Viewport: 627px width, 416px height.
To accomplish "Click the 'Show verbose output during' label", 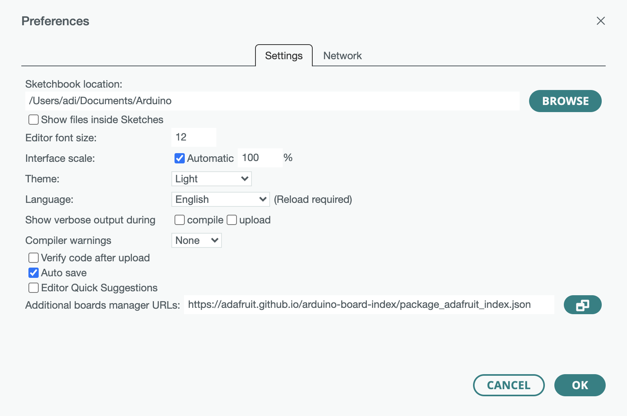I will click(90, 220).
